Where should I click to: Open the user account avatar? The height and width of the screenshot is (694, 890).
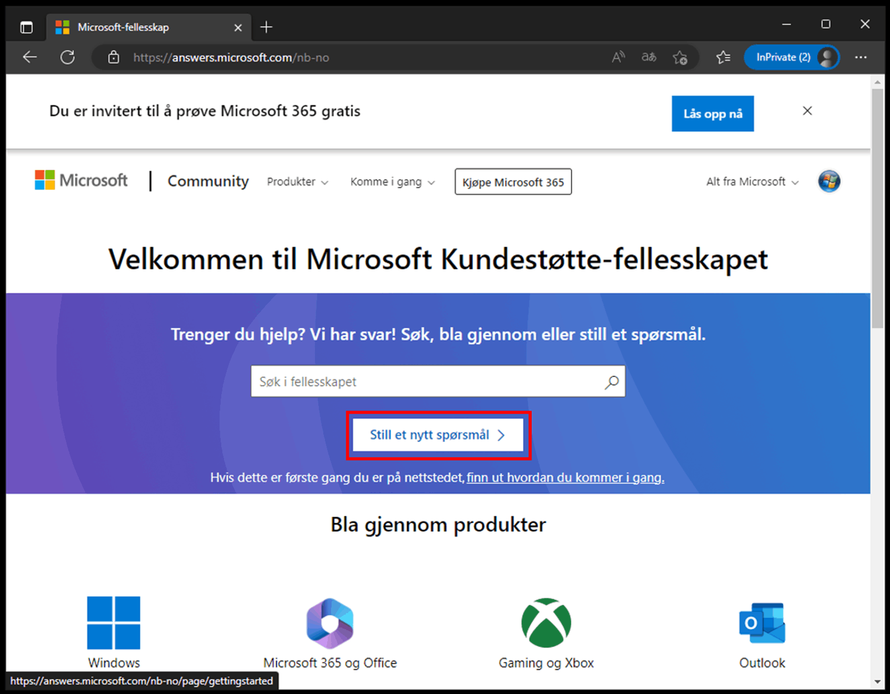click(x=829, y=181)
